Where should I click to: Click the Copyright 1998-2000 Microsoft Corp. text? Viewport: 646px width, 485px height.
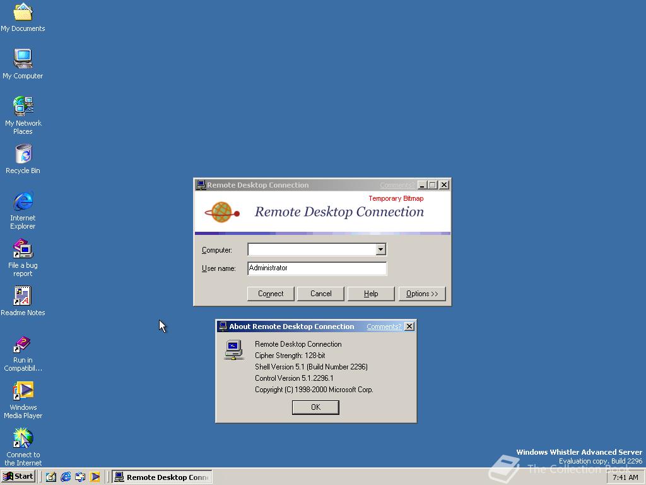pos(314,390)
